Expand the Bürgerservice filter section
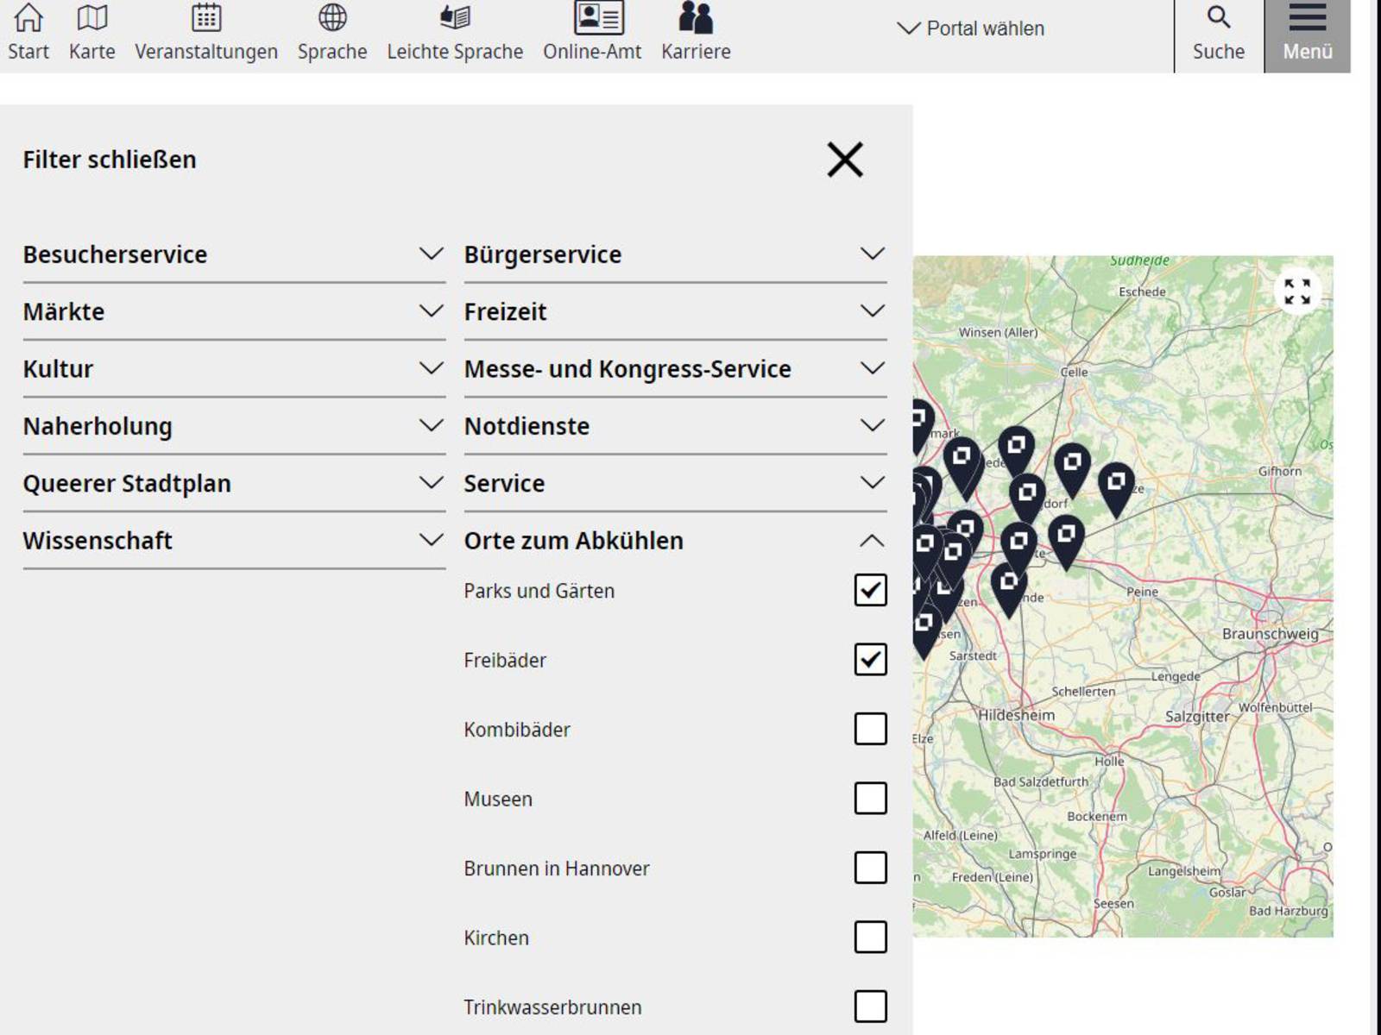Viewport: 1381px width, 1035px height. pyautogui.click(x=675, y=254)
